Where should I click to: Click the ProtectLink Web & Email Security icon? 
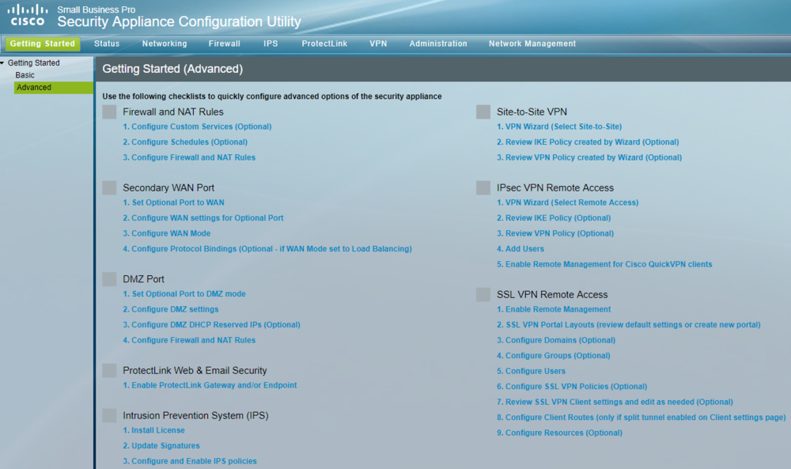(109, 371)
